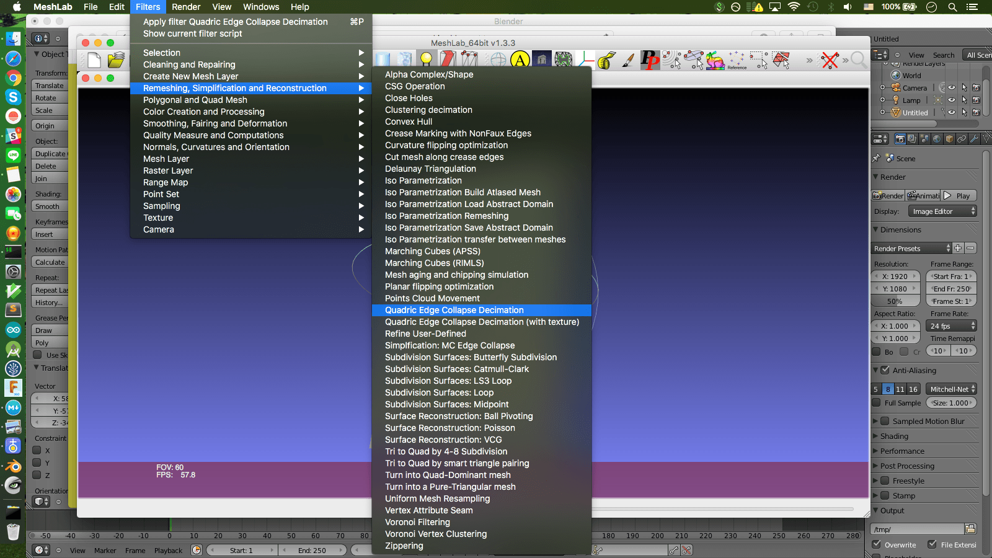Toggle the Overwrite checkbox
Screen dimensions: 992x558
(876, 544)
